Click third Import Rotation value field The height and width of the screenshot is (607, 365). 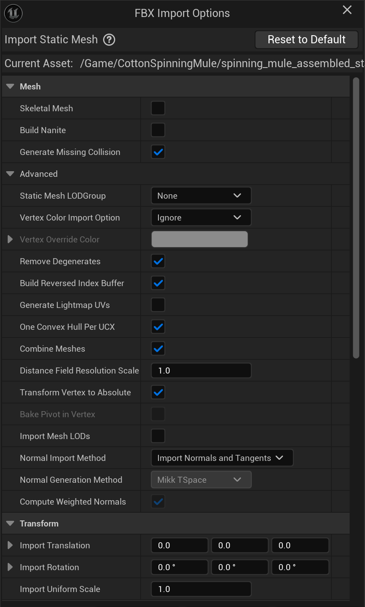[300, 567]
